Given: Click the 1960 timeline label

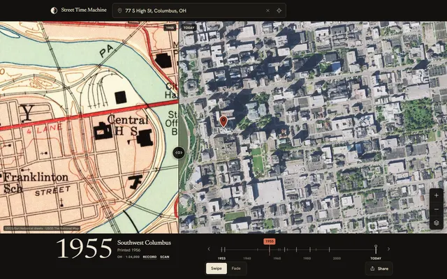Looking at the screenshot, I should pos(277,258).
